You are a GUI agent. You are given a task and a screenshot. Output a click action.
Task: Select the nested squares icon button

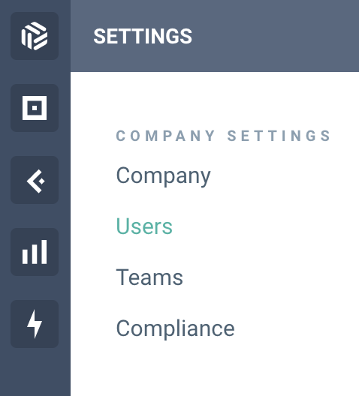[x=35, y=108]
